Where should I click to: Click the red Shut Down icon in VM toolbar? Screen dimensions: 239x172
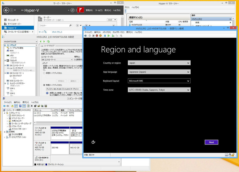click(x=97, y=36)
